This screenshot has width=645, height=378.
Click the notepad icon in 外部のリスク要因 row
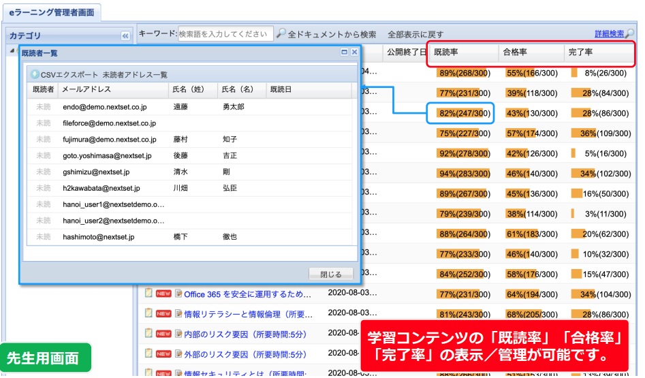pyautogui.click(x=148, y=353)
